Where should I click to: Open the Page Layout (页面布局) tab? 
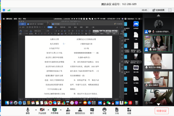tap(63, 27)
